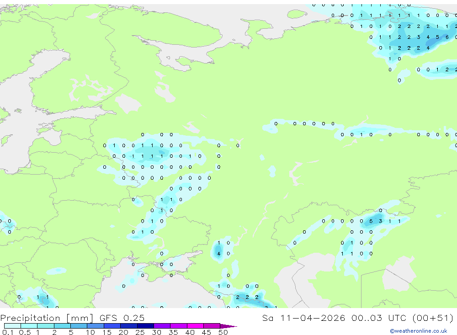Click the 'GFS 0.25' model label

[x=122, y=318]
